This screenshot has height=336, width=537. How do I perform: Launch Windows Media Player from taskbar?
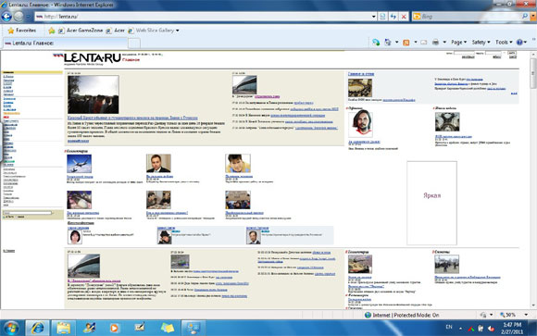[x=114, y=328]
